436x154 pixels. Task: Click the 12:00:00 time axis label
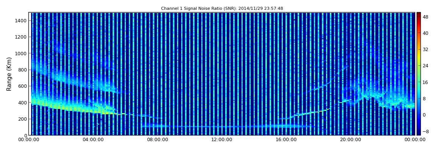222,140
